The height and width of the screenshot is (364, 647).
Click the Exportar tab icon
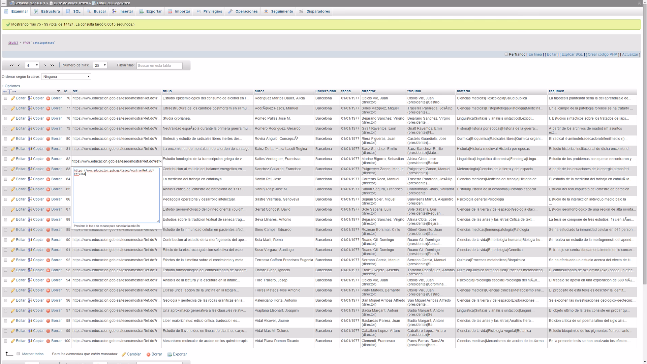pos(141,11)
